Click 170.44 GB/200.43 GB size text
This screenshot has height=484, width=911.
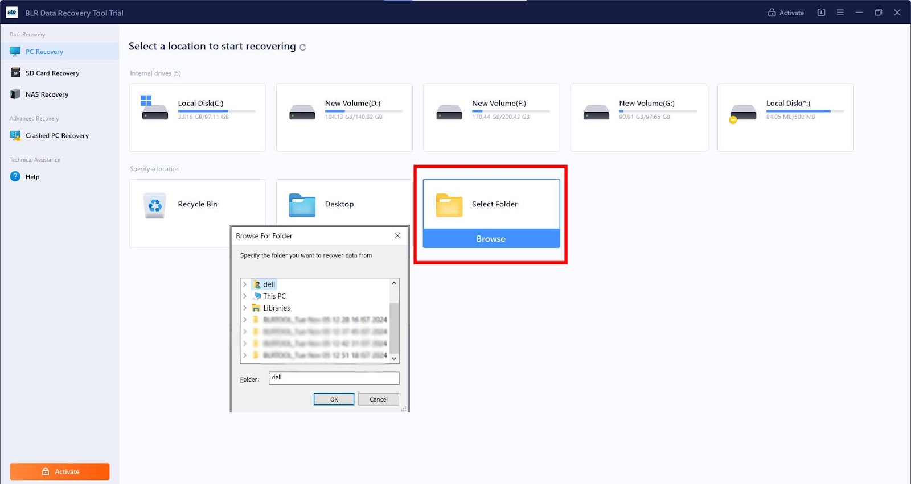500,117
